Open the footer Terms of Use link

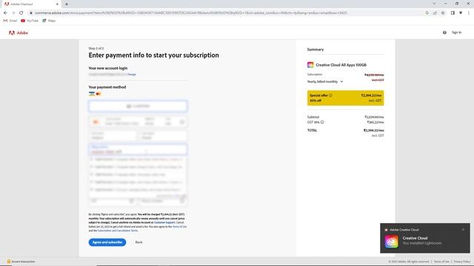click(441, 262)
